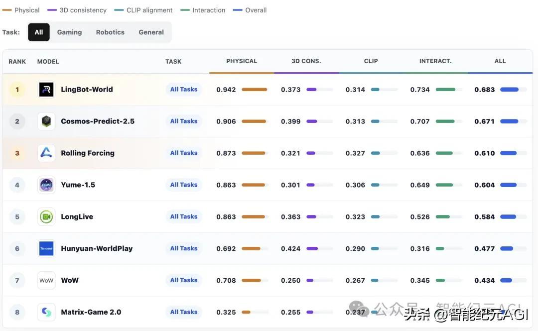Click the WoW model logo
Screen dimensions: 538x331
click(46, 280)
